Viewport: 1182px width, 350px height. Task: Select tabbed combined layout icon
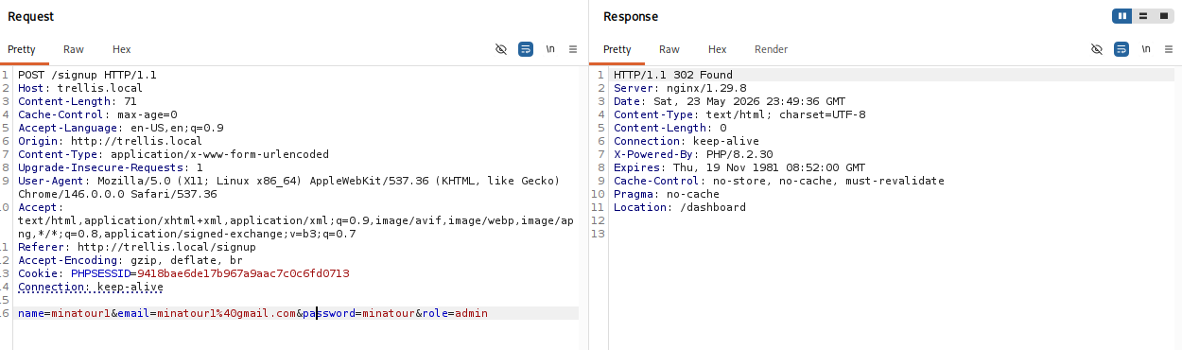point(1163,16)
